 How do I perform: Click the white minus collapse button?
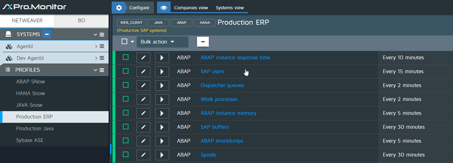[203, 41]
